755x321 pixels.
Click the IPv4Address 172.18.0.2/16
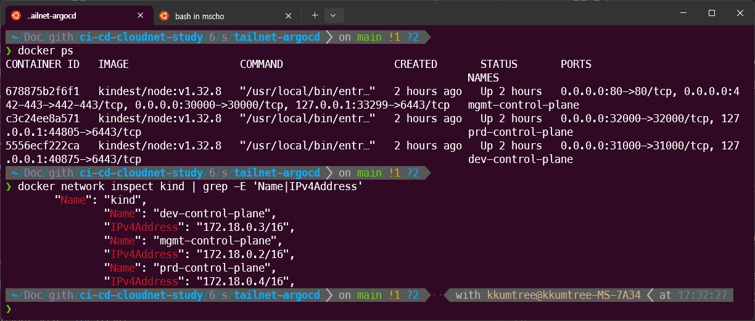click(246, 254)
